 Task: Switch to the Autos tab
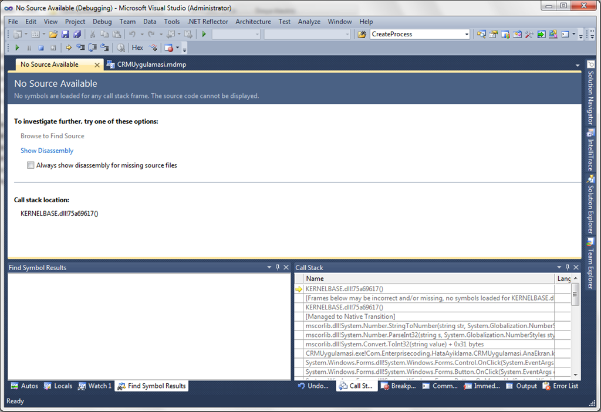click(x=25, y=386)
